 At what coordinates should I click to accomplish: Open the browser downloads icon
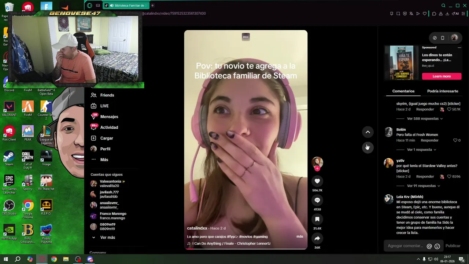(447, 14)
